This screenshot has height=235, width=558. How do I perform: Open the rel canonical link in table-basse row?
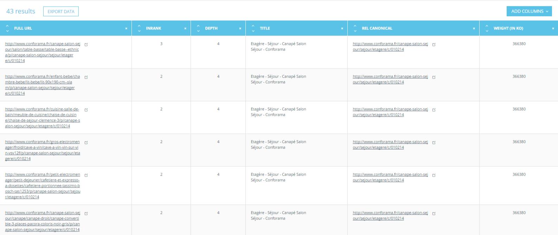[390, 46]
